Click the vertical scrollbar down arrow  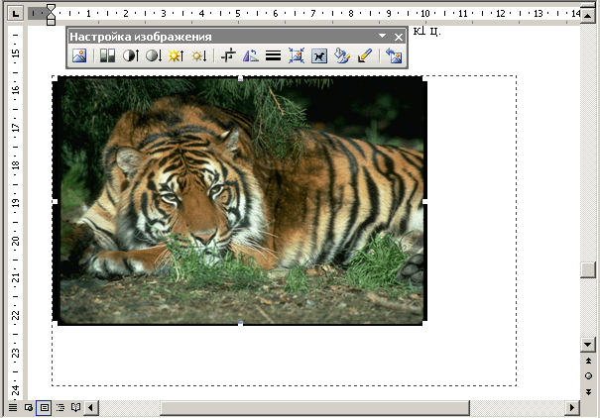(x=588, y=345)
